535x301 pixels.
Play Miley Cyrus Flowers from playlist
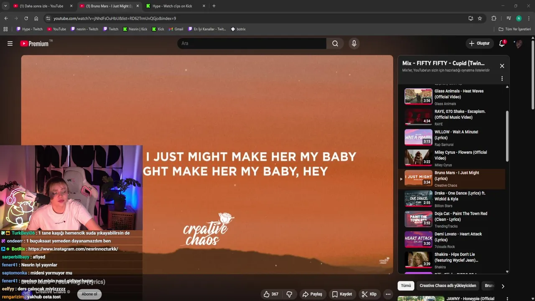451,158
